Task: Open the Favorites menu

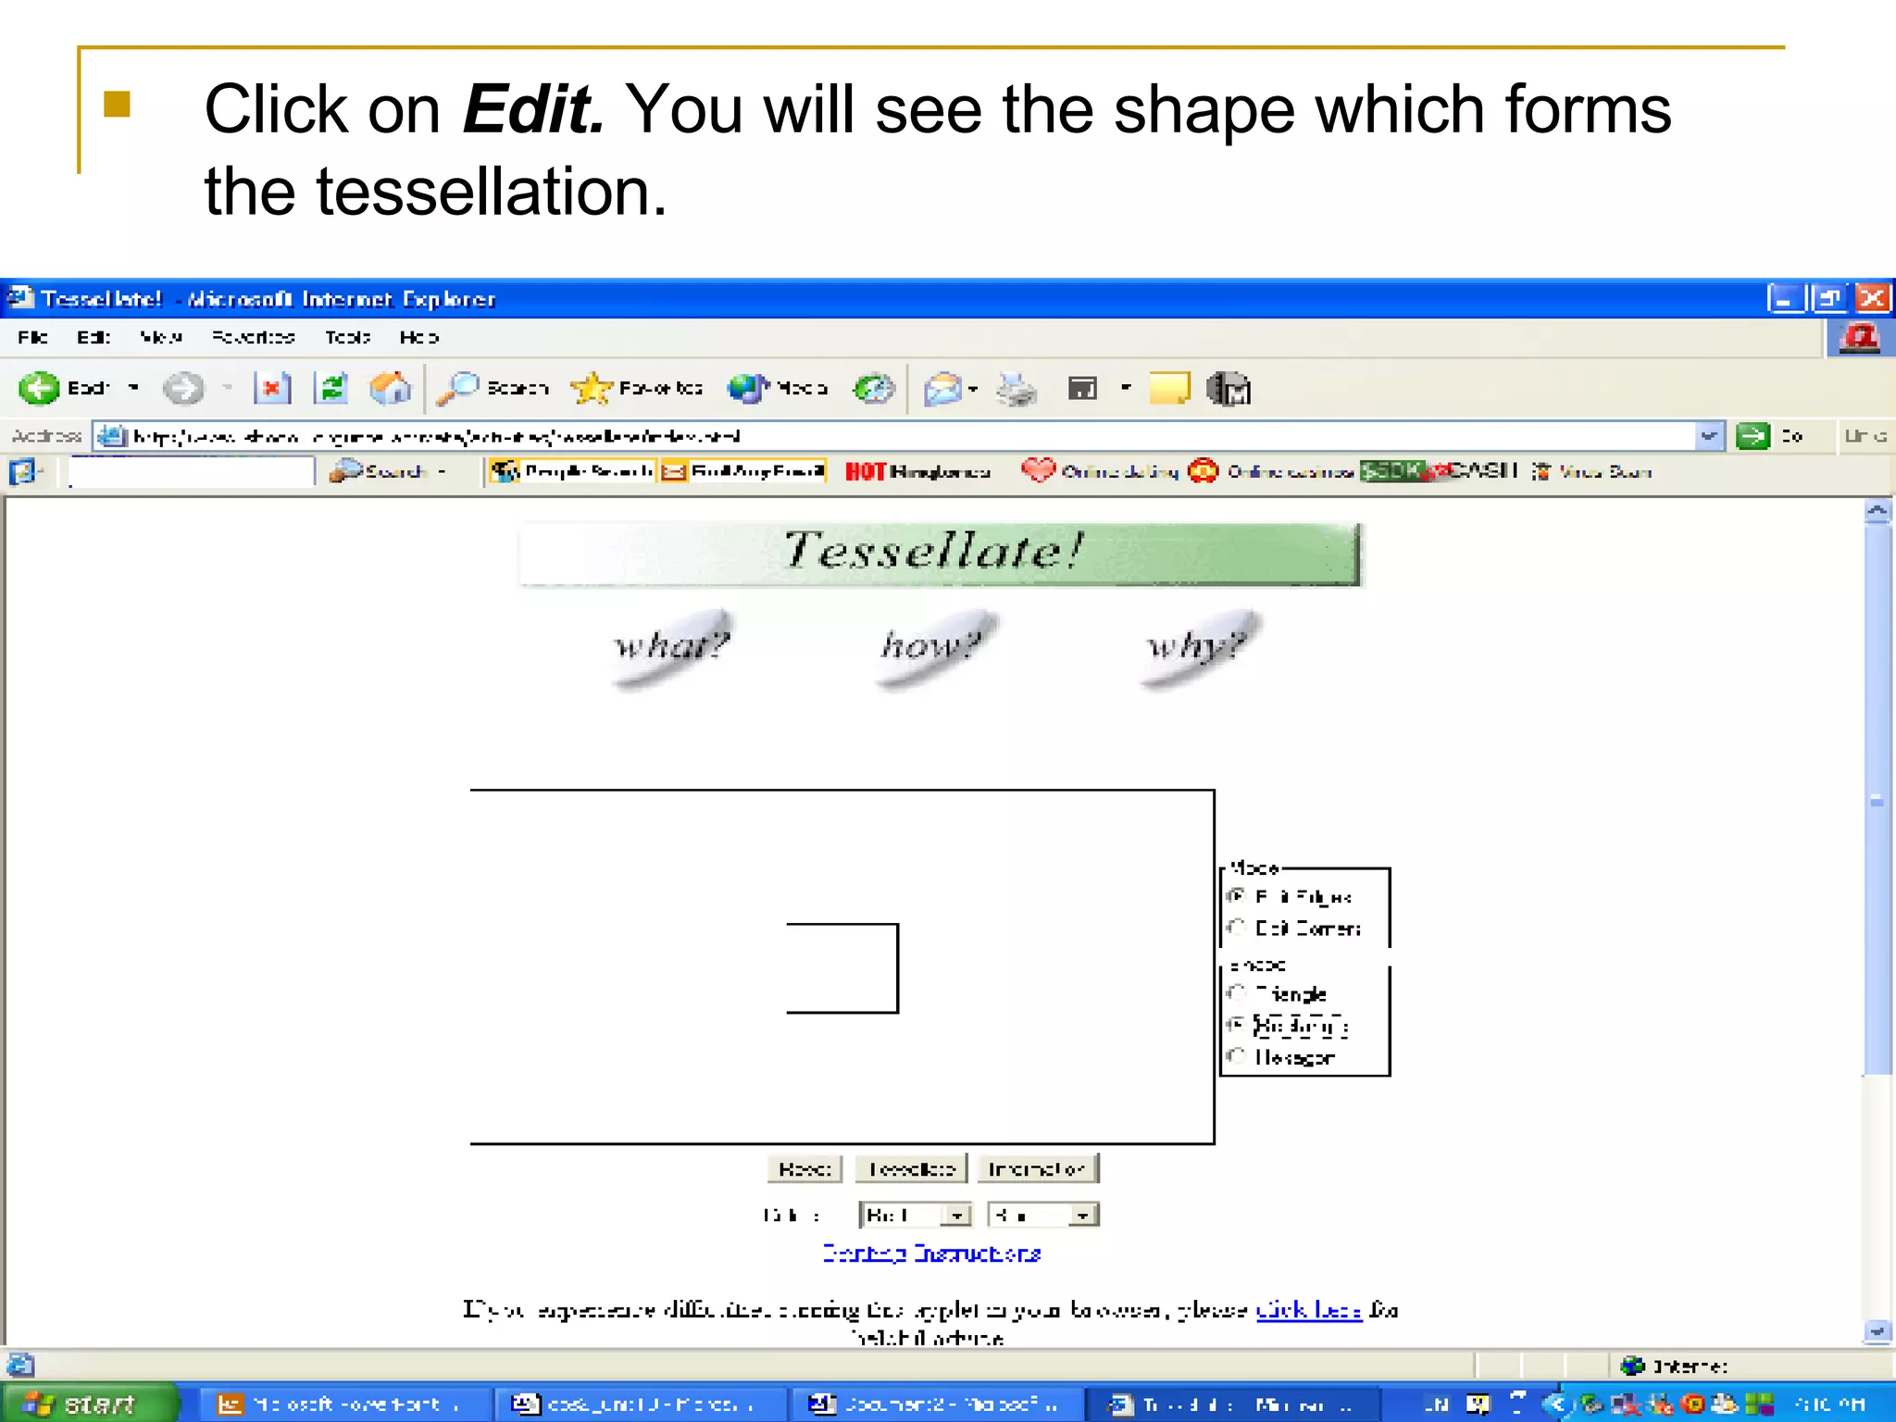Action: (x=253, y=338)
